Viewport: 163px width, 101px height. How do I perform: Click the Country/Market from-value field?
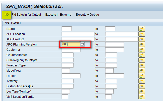(x=67, y=55)
